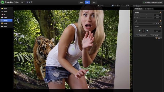
Task: Open the HELP tab
Action: 94,2
